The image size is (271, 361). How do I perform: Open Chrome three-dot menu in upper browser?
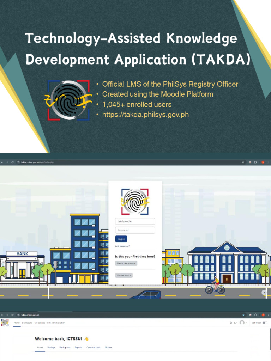[x=268, y=162]
